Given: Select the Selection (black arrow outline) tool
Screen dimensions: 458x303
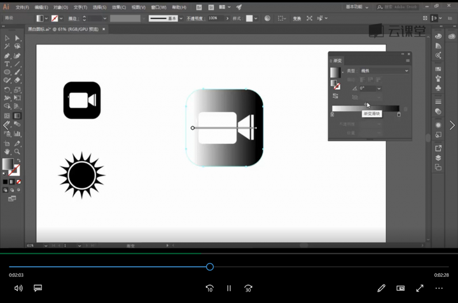Looking at the screenshot, I should click(x=7, y=38).
